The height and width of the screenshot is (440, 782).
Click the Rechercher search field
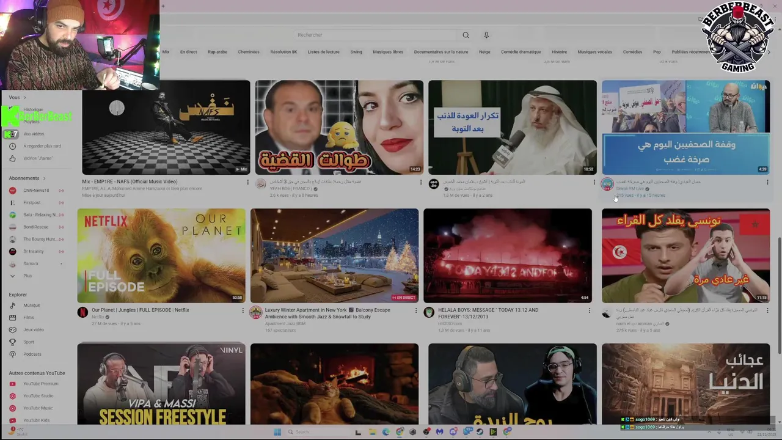pyautogui.click(x=374, y=35)
